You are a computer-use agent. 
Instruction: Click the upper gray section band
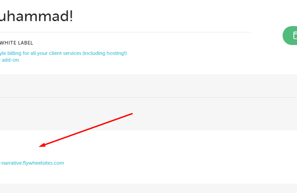click(x=148, y=85)
